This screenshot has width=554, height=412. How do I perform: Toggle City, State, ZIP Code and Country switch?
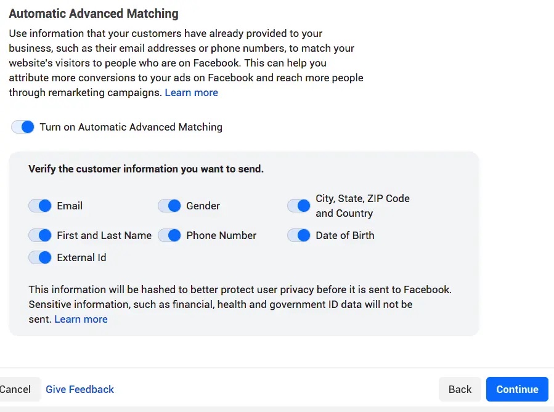299,206
